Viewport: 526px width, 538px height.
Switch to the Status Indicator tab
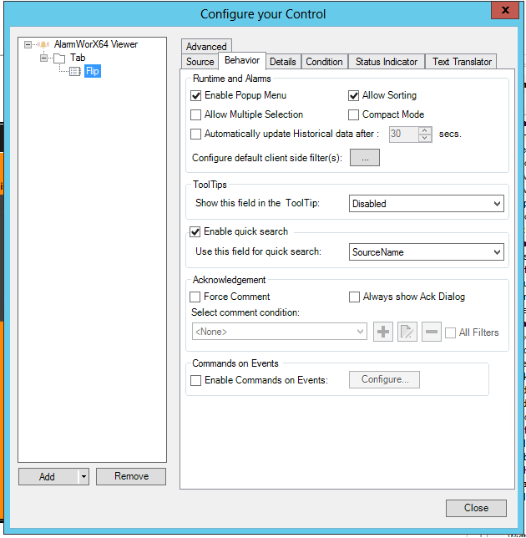(x=387, y=62)
